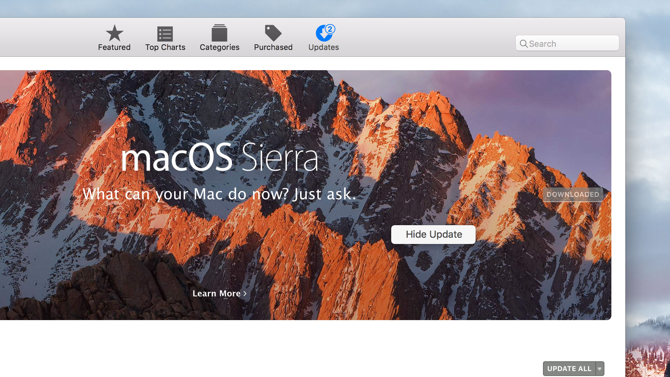
Task: Click the macOS Sierra title text
Action: tap(219, 157)
